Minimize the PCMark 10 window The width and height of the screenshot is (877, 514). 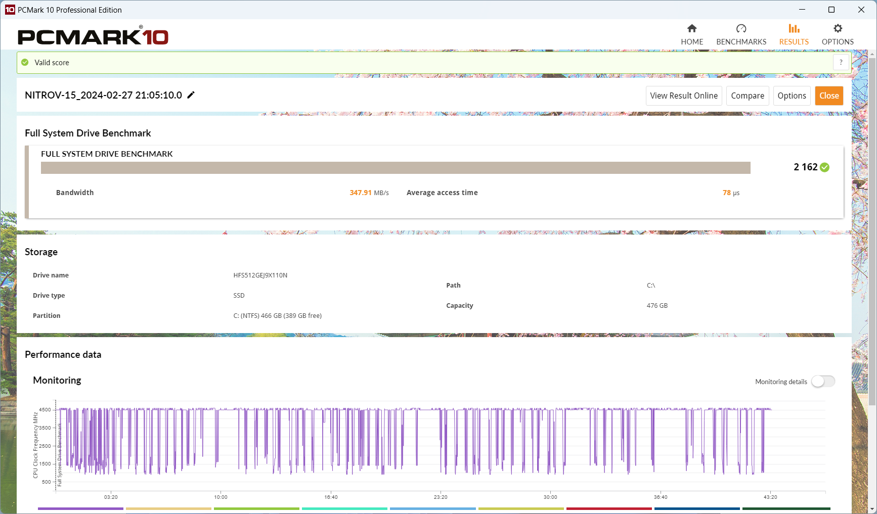(802, 10)
